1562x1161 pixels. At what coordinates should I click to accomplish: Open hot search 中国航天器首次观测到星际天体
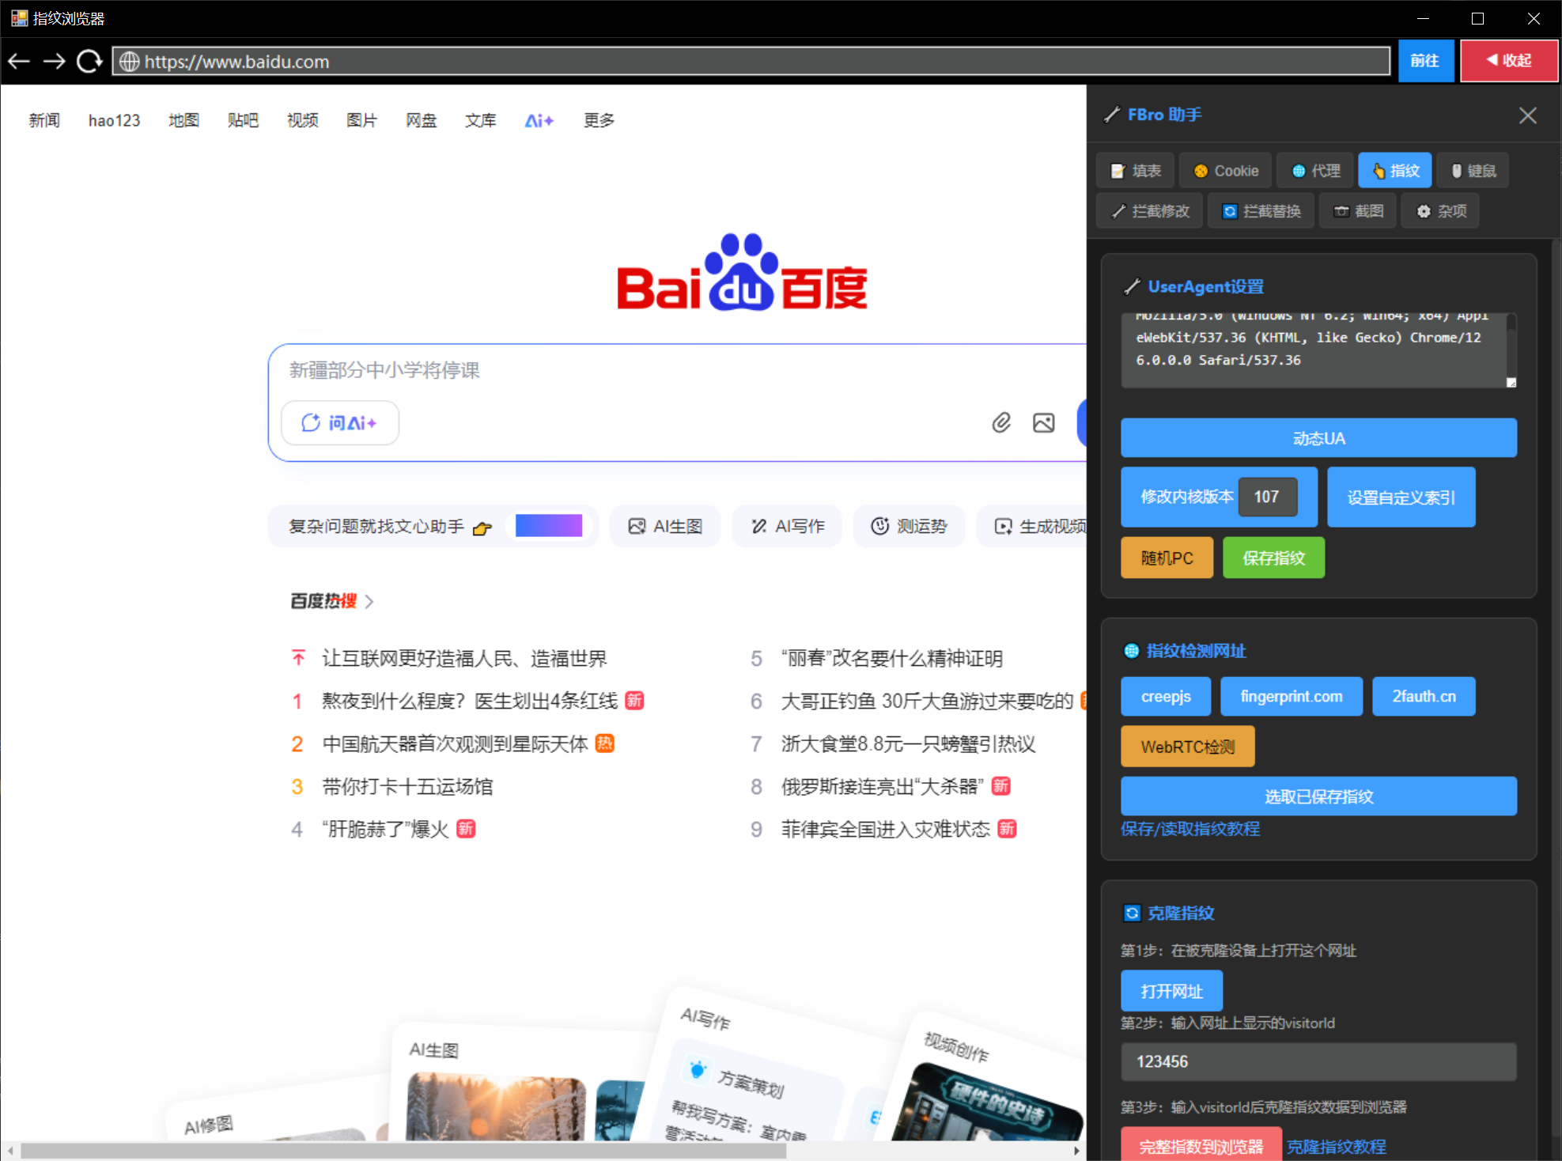(x=456, y=744)
